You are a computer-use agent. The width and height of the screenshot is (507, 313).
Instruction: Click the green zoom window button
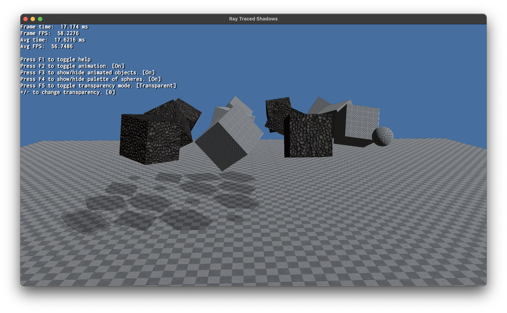click(x=40, y=19)
